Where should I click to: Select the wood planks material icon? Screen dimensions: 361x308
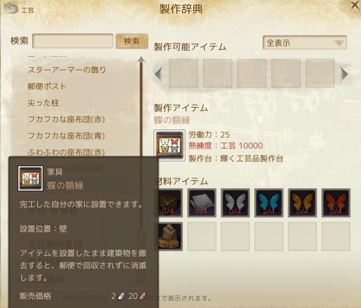pyautogui.click(x=170, y=203)
